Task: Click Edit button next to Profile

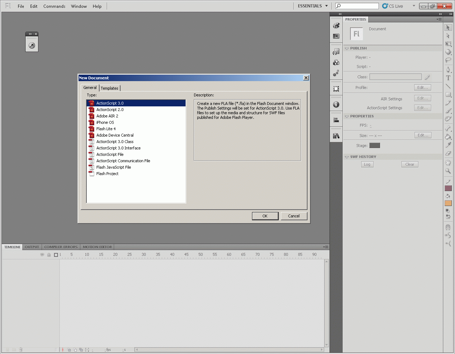Action: (423, 88)
